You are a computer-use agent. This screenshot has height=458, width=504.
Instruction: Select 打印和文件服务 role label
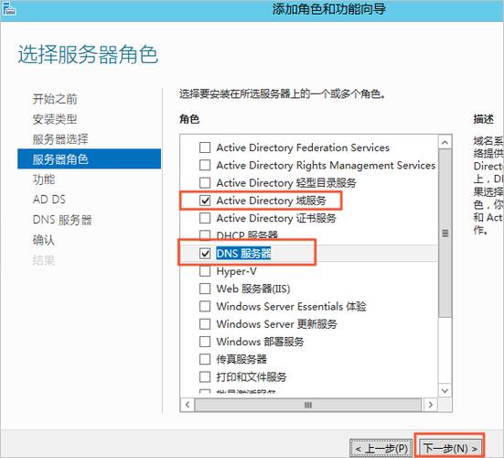pyautogui.click(x=252, y=376)
